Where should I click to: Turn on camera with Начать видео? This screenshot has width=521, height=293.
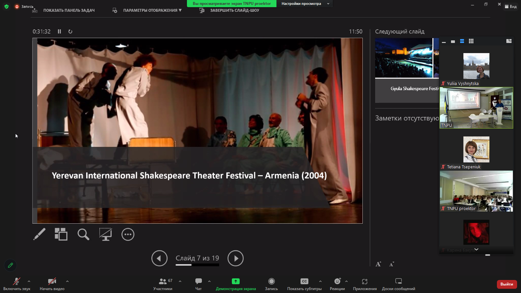click(x=52, y=281)
